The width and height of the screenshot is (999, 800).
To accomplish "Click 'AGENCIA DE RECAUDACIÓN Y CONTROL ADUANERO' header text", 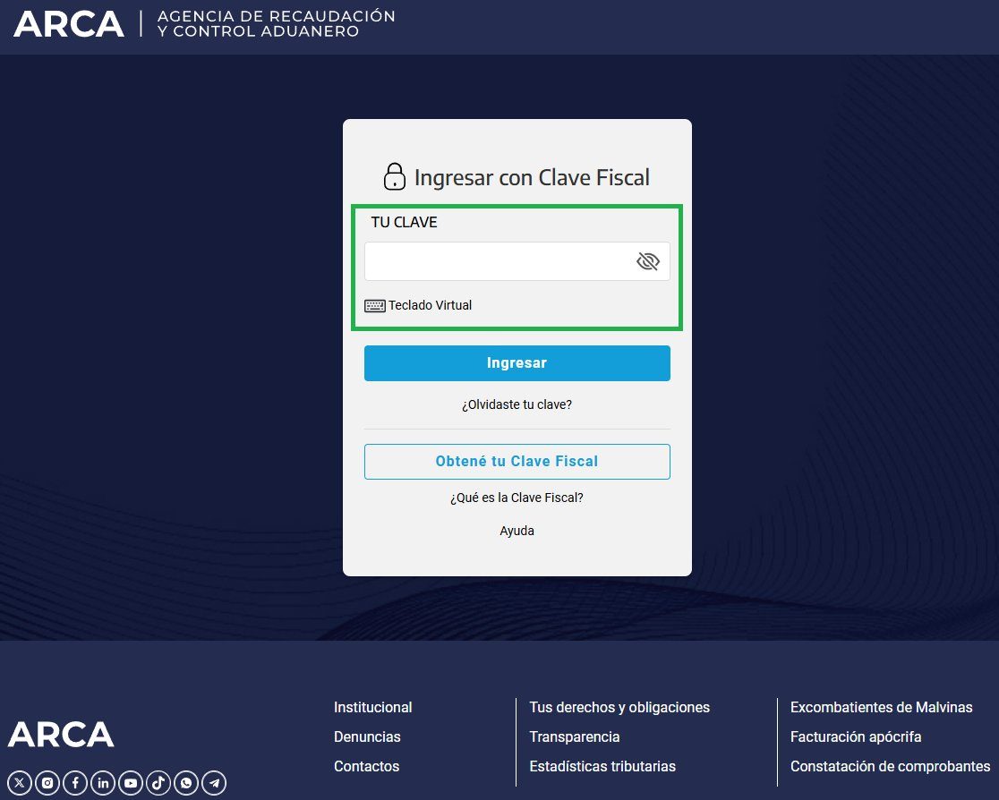I will point(276,23).
